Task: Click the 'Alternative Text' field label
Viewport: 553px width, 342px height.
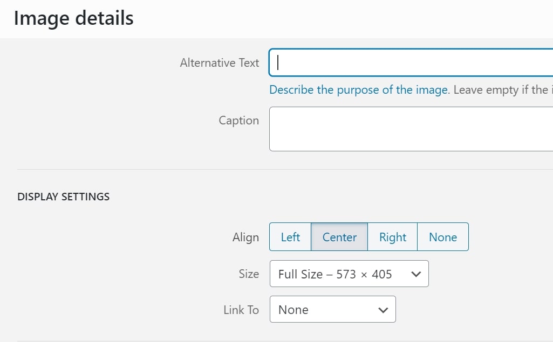Action: (x=220, y=63)
